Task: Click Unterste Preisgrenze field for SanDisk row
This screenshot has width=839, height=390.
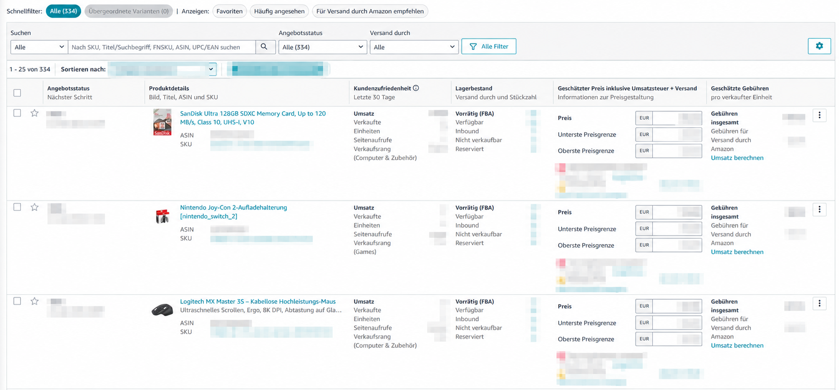Action: pyautogui.click(x=677, y=134)
